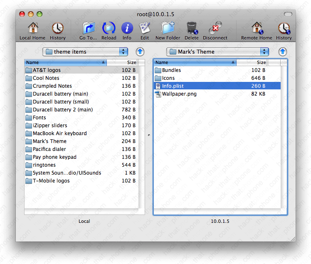This screenshot has width=311, height=264.
Task: Create a New Folder
Action: [168, 29]
